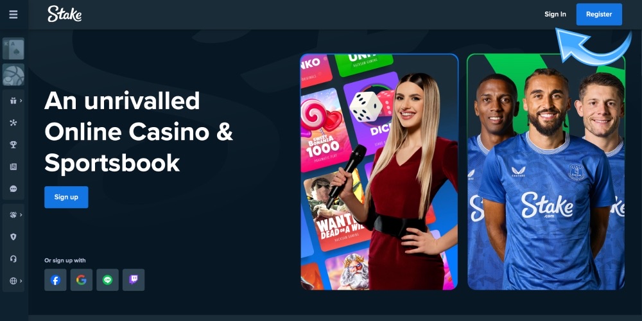
Task: Open the hamburger menu in the sidebar
Action: (13, 14)
